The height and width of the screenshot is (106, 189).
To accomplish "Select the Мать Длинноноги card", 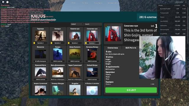I will [x=58, y=72].
